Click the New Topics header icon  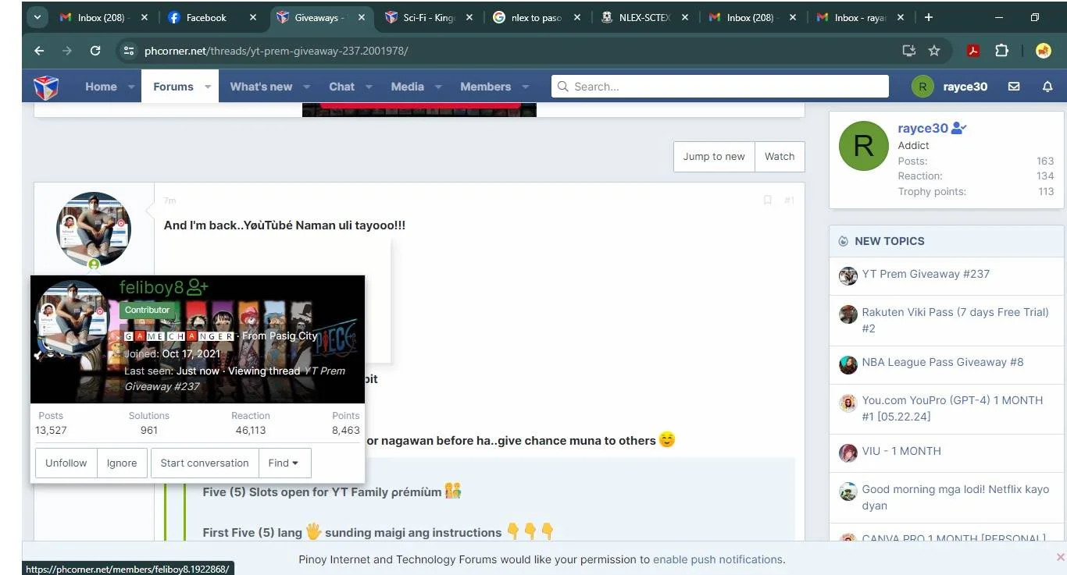coord(843,241)
